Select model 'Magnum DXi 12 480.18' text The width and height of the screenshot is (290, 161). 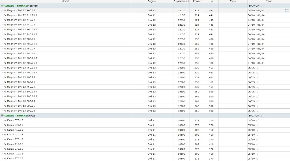click(21, 39)
